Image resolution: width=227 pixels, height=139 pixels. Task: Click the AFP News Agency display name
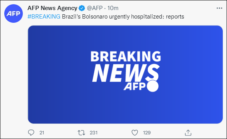click(x=53, y=8)
